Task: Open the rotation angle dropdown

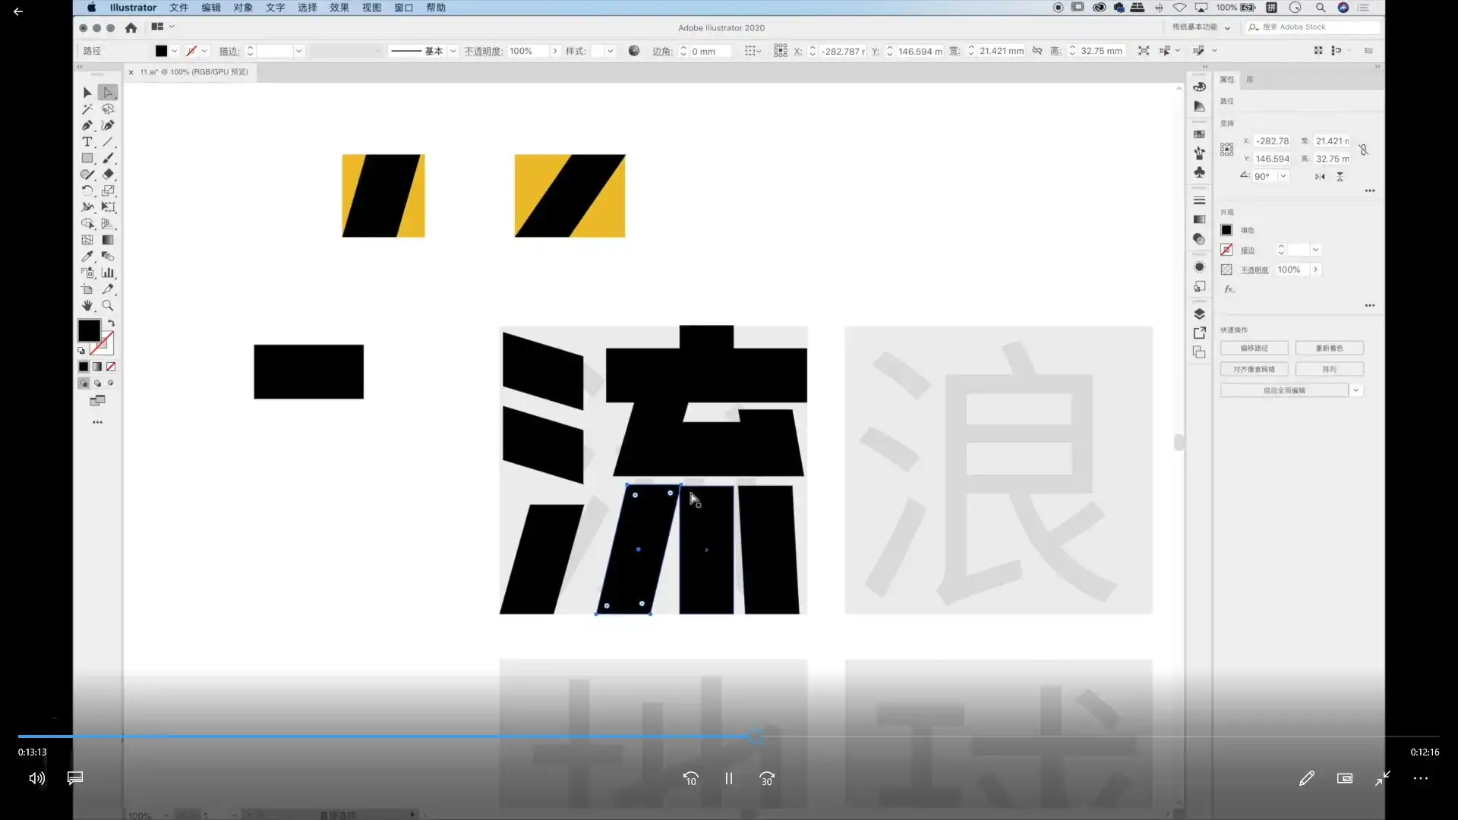Action: click(x=1283, y=176)
